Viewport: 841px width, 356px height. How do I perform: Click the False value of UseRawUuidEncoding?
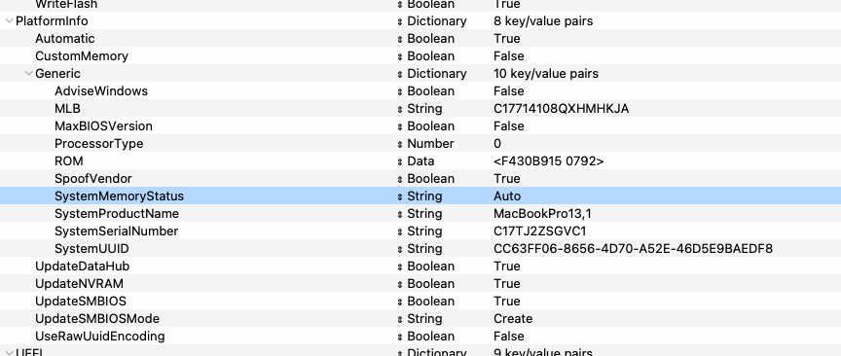click(509, 337)
